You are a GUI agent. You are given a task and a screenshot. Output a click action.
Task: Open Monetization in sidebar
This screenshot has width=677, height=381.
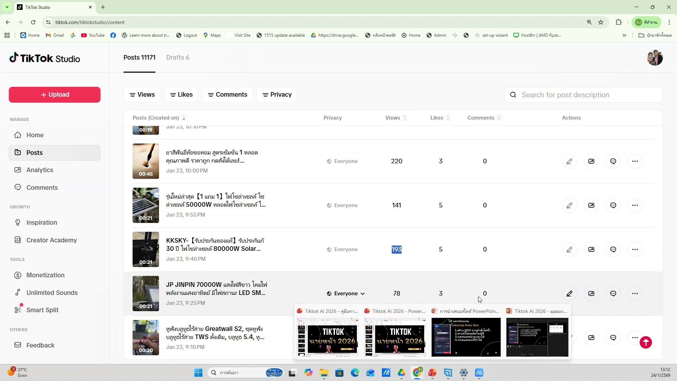pyautogui.click(x=45, y=275)
